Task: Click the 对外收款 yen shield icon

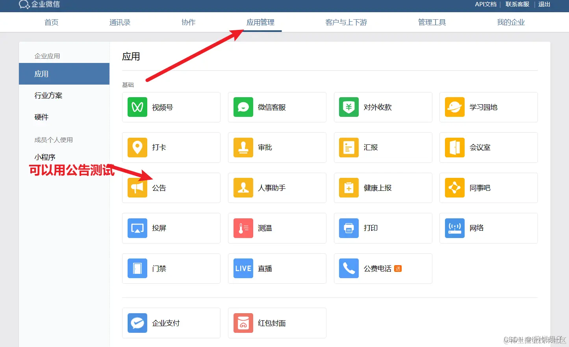Action: pos(348,107)
